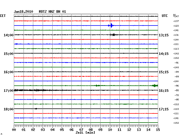The width and height of the screenshot is (180, 137).
Task: Click the CET timezone label
Action: pyautogui.click(x=3, y=16)
